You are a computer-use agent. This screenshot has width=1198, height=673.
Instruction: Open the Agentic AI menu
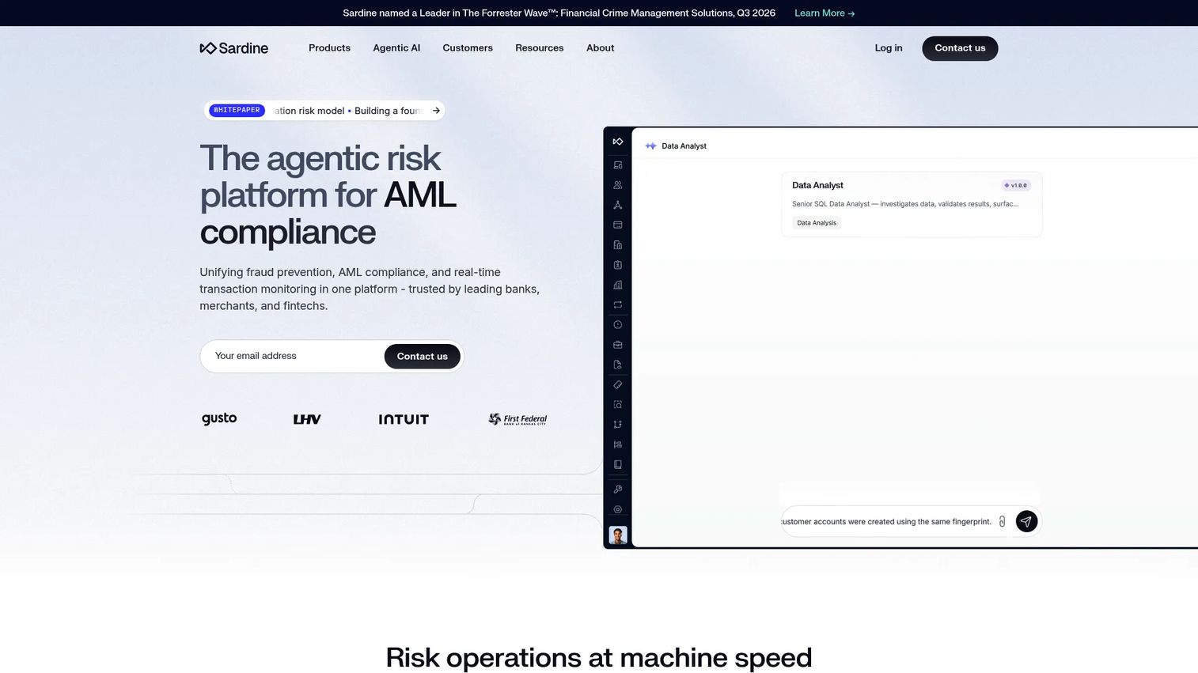click(396, 48)
